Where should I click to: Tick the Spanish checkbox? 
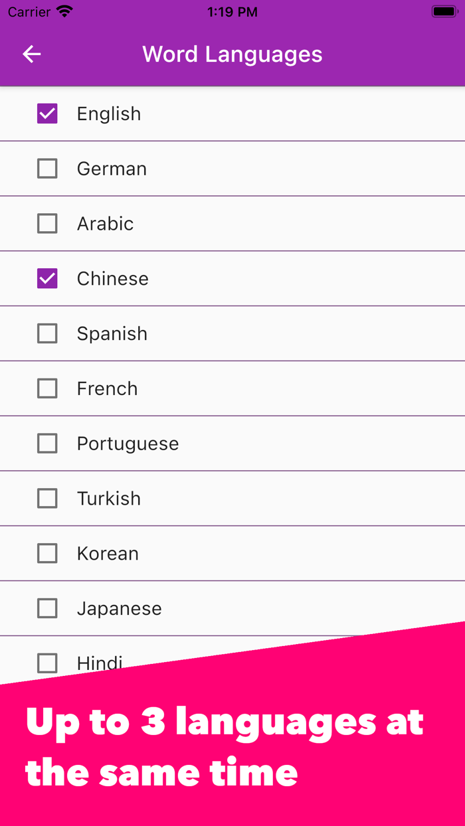click(47, 333)
